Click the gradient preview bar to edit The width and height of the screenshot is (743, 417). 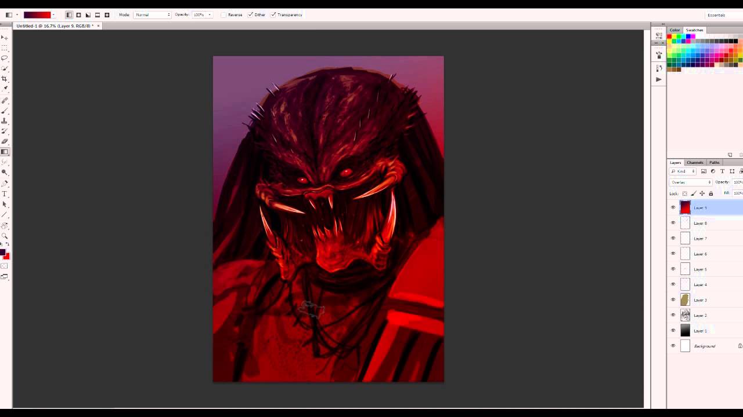37,14
